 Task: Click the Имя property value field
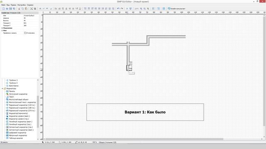click(31, 16)
